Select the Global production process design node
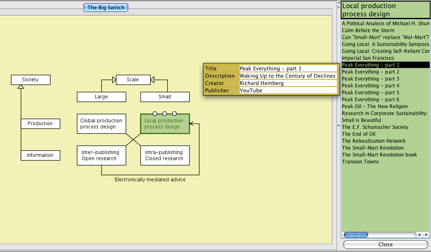431x252 pixels. [101, 124]
